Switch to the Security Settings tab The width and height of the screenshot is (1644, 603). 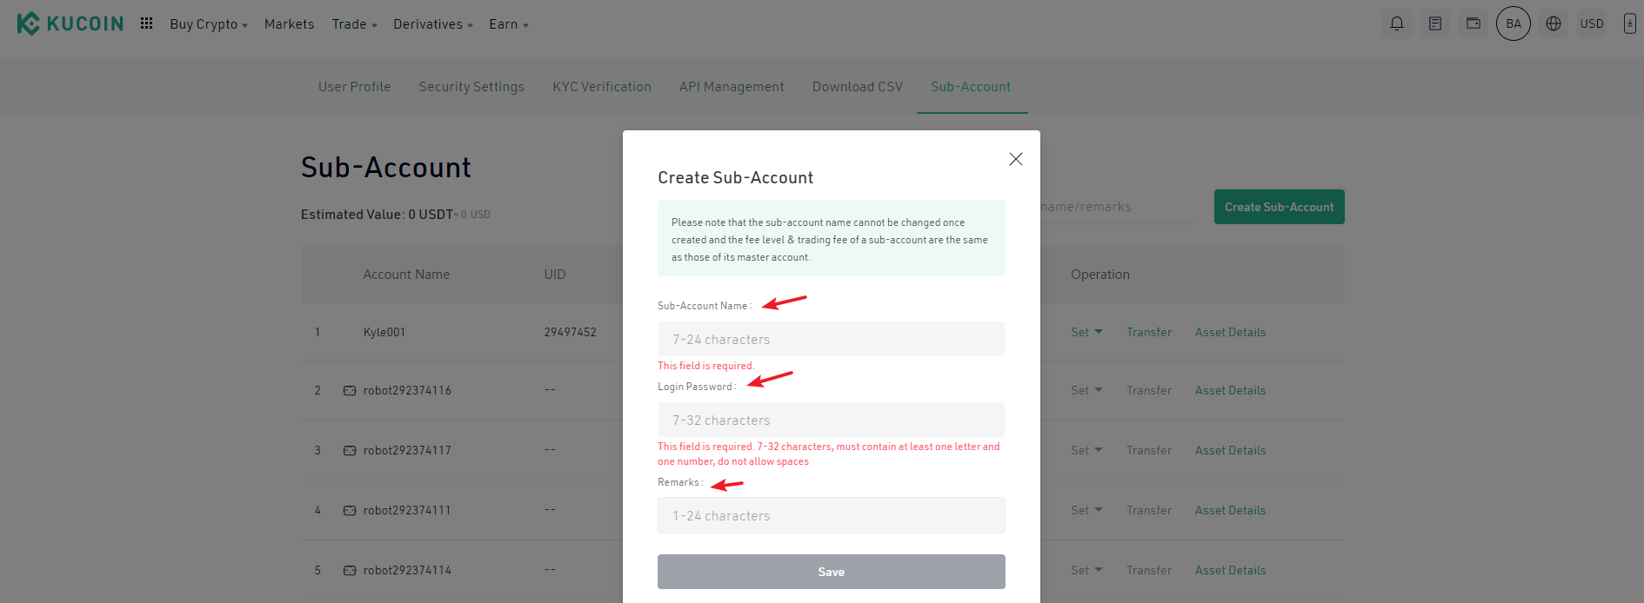(471, 87)
